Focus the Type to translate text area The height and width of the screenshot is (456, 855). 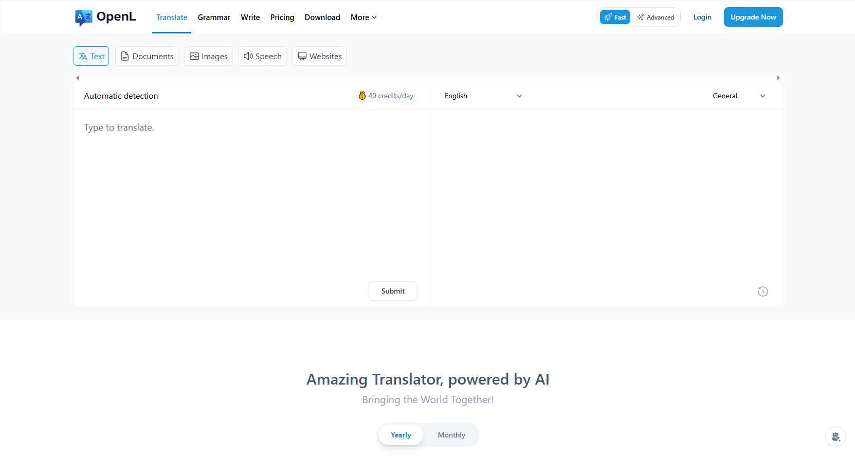point(250,195)
